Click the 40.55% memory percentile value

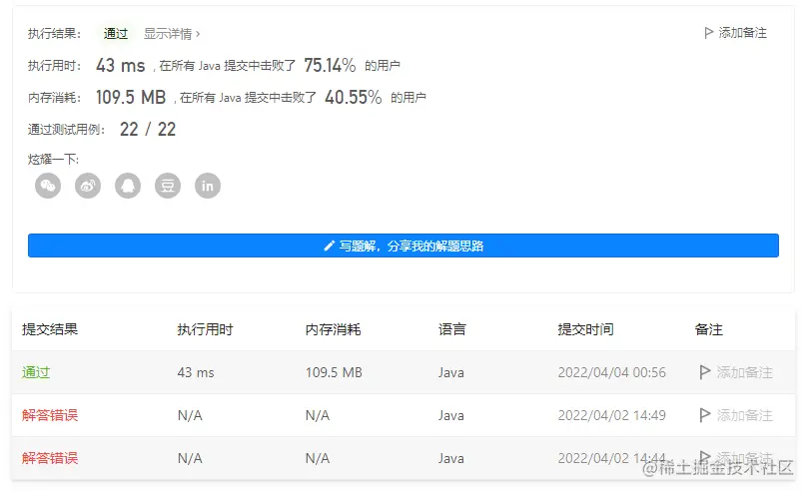(354, 97)
